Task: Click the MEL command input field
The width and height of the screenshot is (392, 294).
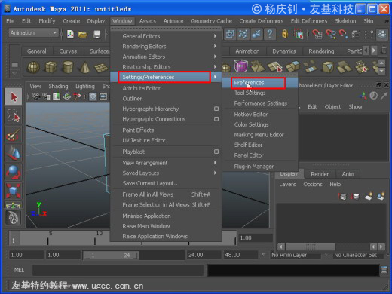Action: click(118, 271)
